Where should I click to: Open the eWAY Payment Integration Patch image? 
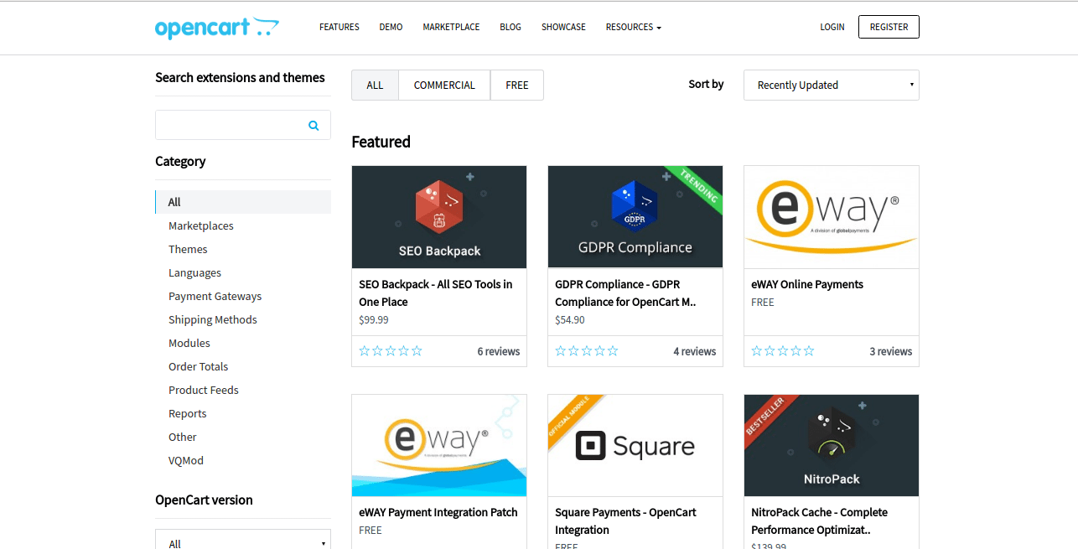tap(439, 446)
